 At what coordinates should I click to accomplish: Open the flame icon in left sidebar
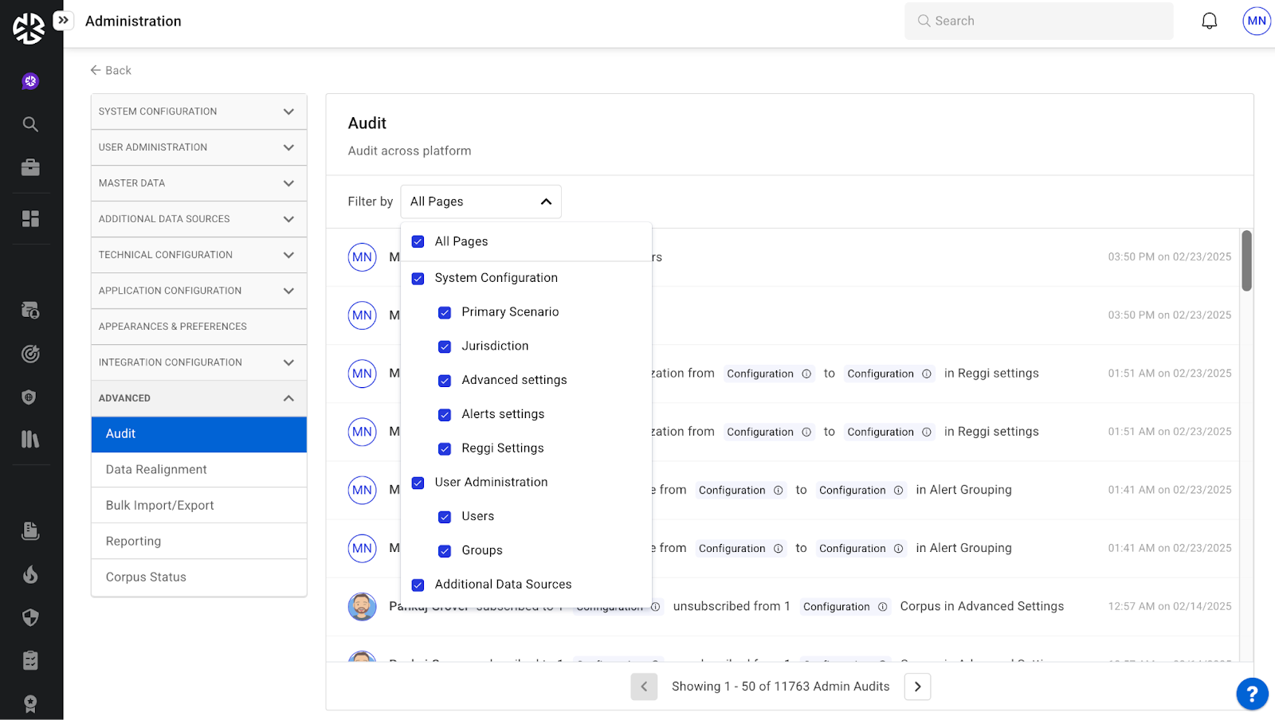(30, 574)
